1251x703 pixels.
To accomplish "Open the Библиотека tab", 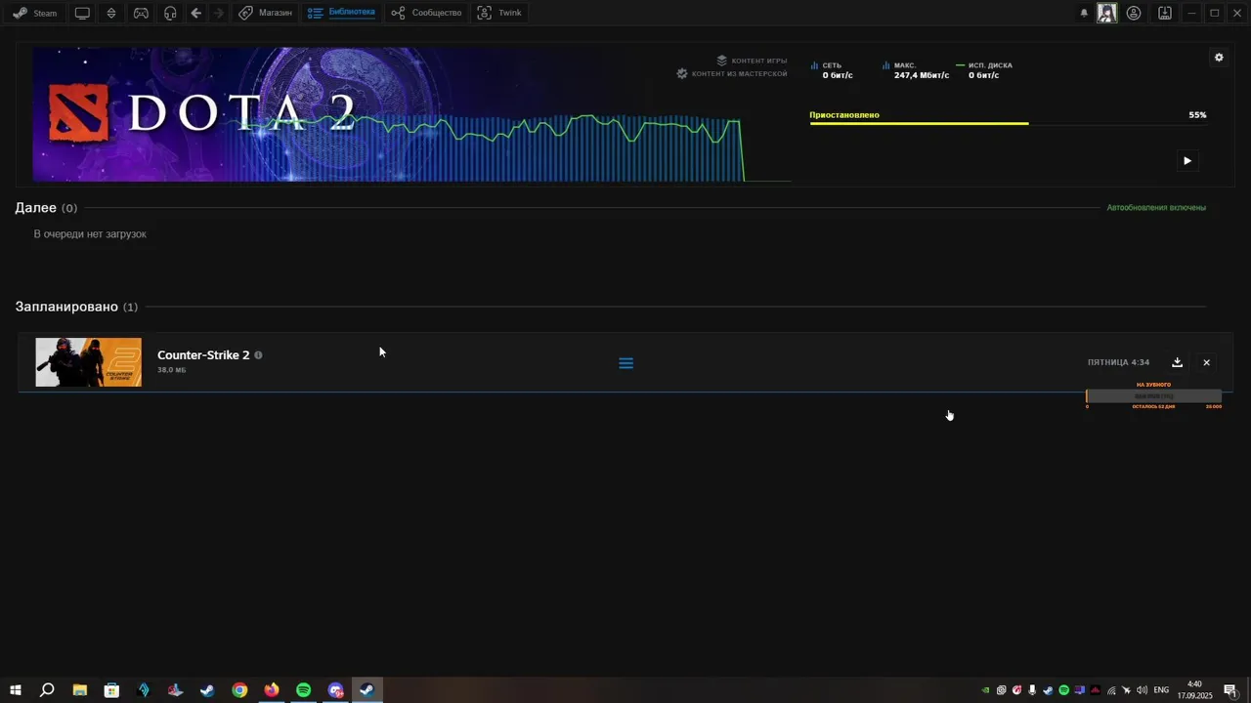I will coord(341,13).
